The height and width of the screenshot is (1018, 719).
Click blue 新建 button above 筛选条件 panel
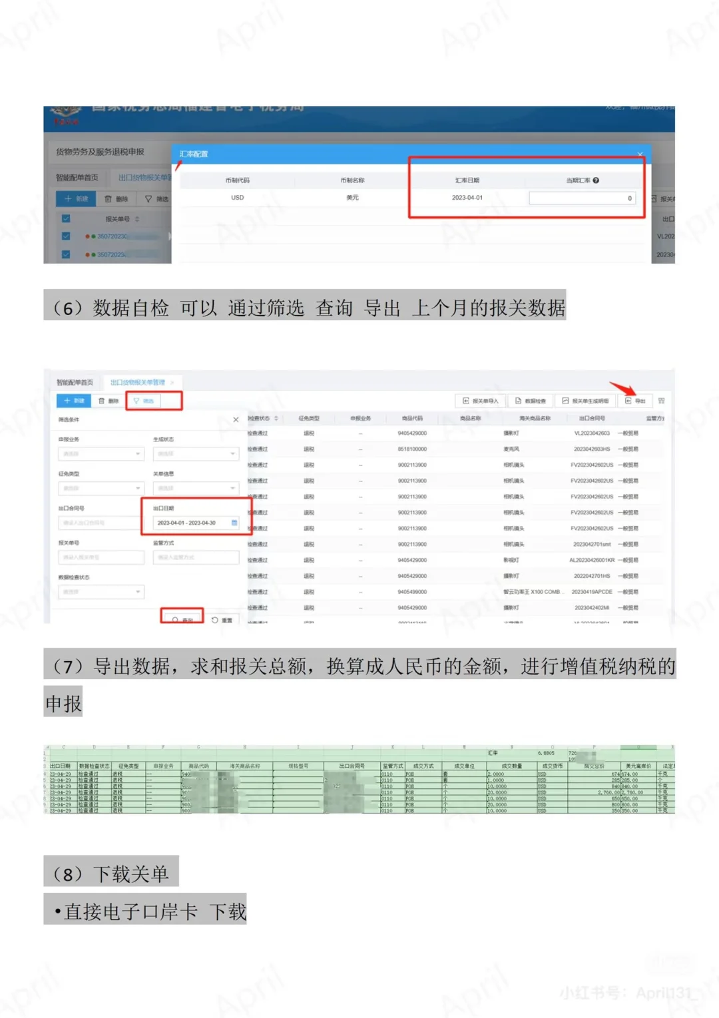tap(74, 401)
